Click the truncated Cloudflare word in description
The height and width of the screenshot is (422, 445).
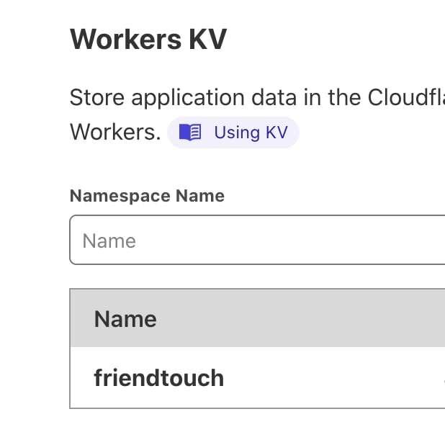(406, 98)
